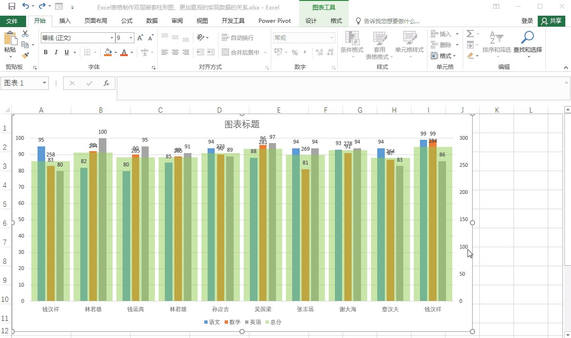Copy selection using the copy icon
Viewport: 571px width, 338px height.
24,45
